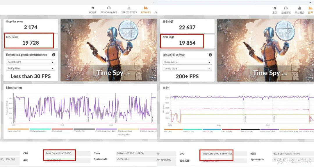Open Battlefield V game dropdown in the English window
Screen dimensions: 314x167
click(x=31, y=62)
